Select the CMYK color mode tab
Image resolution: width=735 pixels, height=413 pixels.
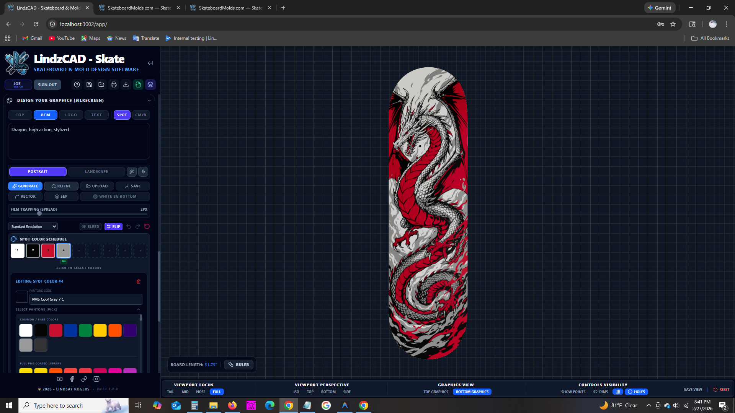click(141, 115)
